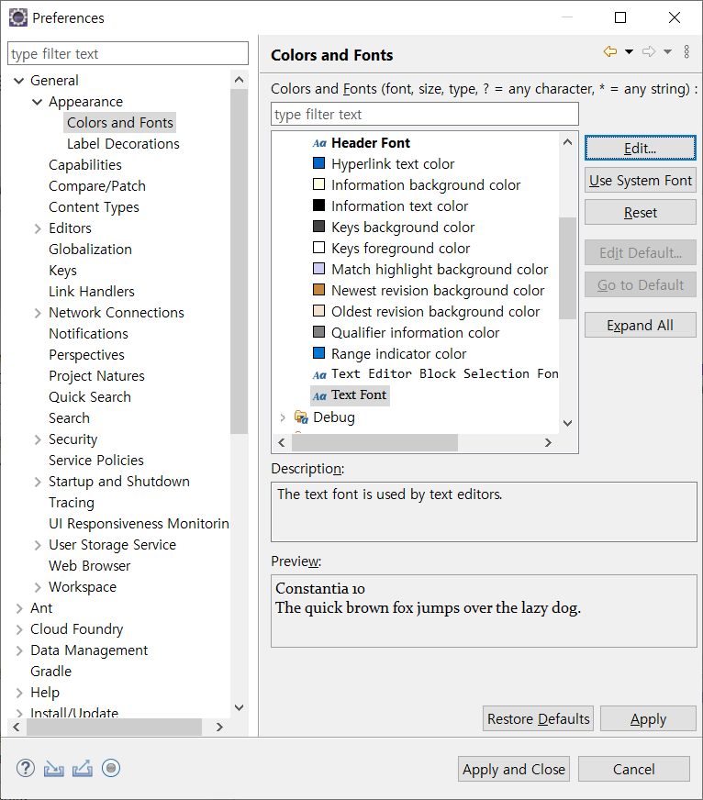This screenshot has width=703, height=800.
Task: Click the Oomph preference recorder icon
Action: (x=111, y=768)
